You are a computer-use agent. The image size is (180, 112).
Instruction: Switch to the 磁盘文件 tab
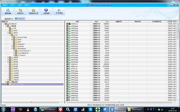9,19
